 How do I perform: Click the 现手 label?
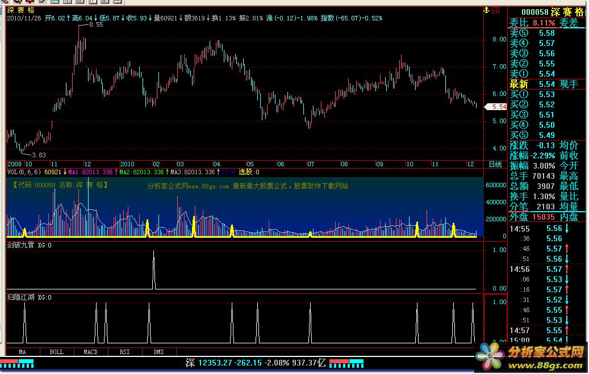[569, 84]
